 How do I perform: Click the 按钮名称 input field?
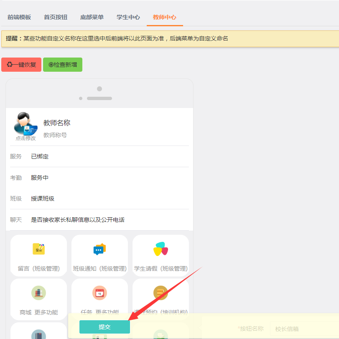[305, 329]
